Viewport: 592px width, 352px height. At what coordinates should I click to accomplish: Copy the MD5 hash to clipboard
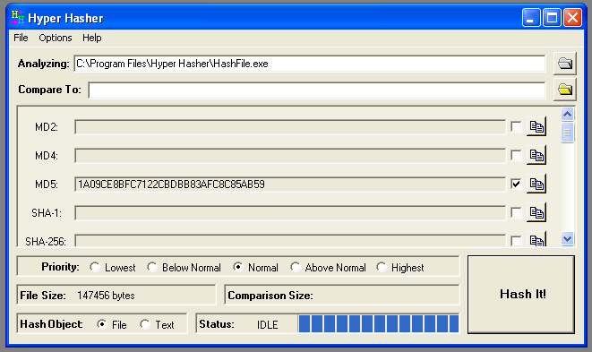[x=536, y=184]
